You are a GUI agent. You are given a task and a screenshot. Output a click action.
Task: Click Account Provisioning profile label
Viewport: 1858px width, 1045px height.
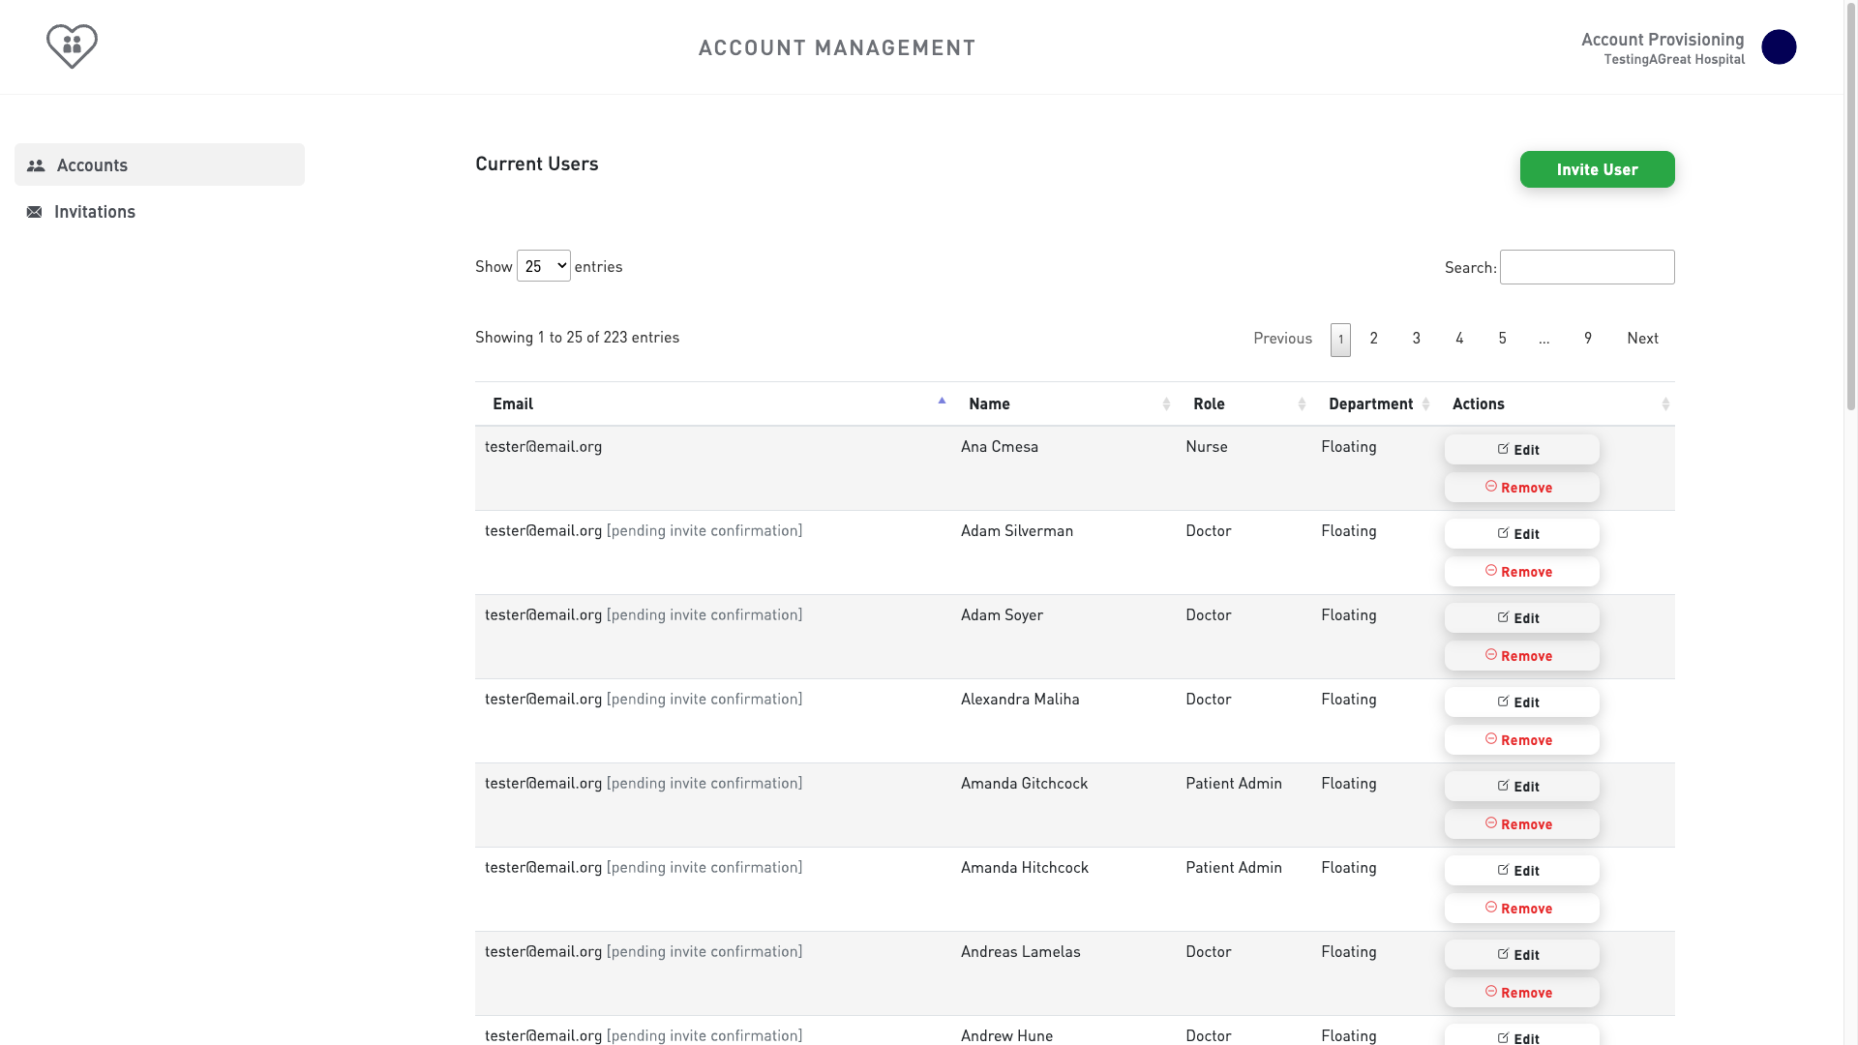1663,40
